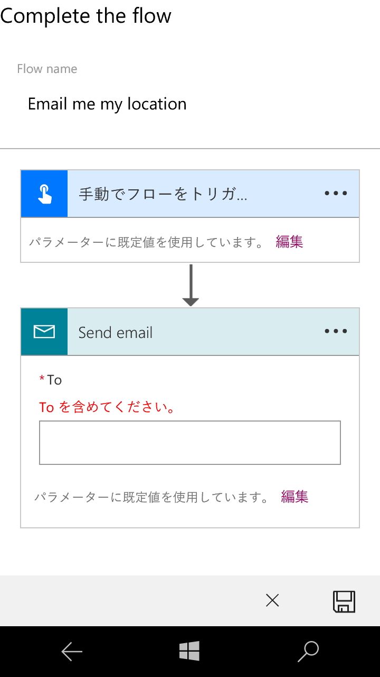Tap the search magnifier icon
The image size is (380, 677).
click(x=308, y=651)
